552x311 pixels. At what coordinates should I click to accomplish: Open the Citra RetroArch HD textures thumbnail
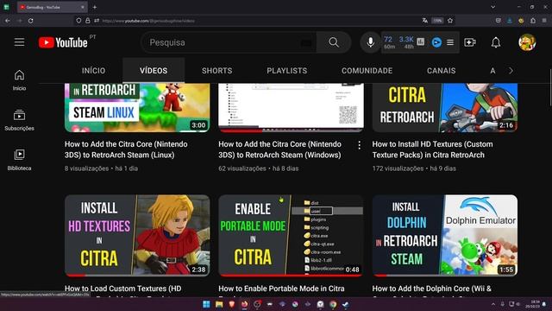click(x=445, y=107)
